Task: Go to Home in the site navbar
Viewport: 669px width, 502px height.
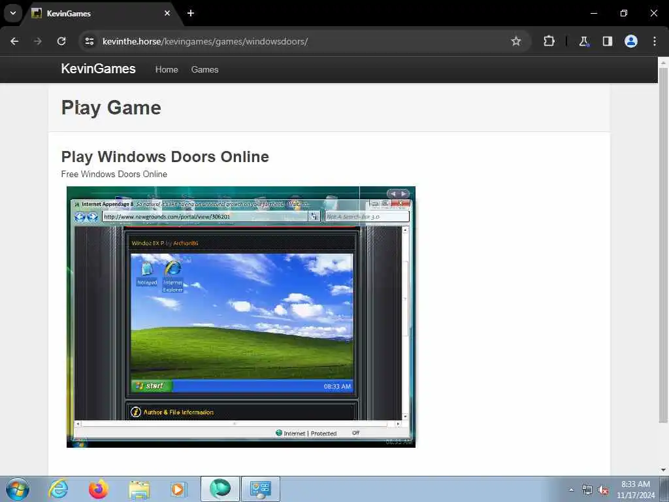Action: 167,69
